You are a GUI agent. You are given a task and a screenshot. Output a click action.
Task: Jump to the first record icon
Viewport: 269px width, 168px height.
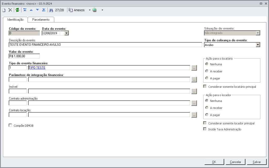point(25,10)
